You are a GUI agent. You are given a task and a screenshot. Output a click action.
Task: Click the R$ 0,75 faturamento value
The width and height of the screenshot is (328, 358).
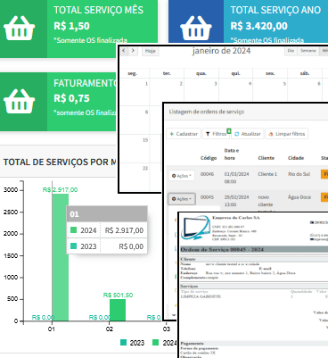(71, 98)
